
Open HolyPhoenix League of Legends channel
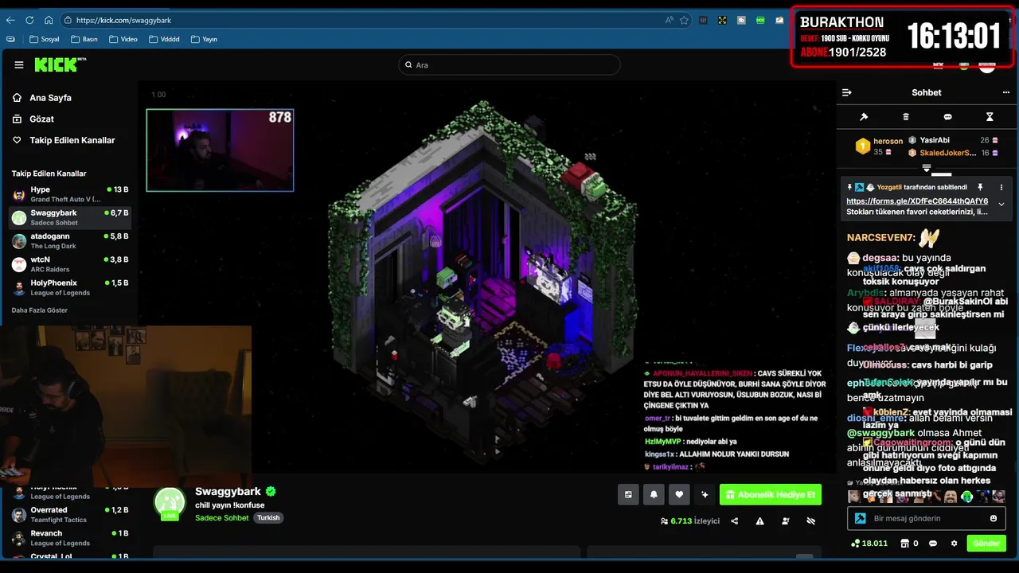tap(70, 287)
